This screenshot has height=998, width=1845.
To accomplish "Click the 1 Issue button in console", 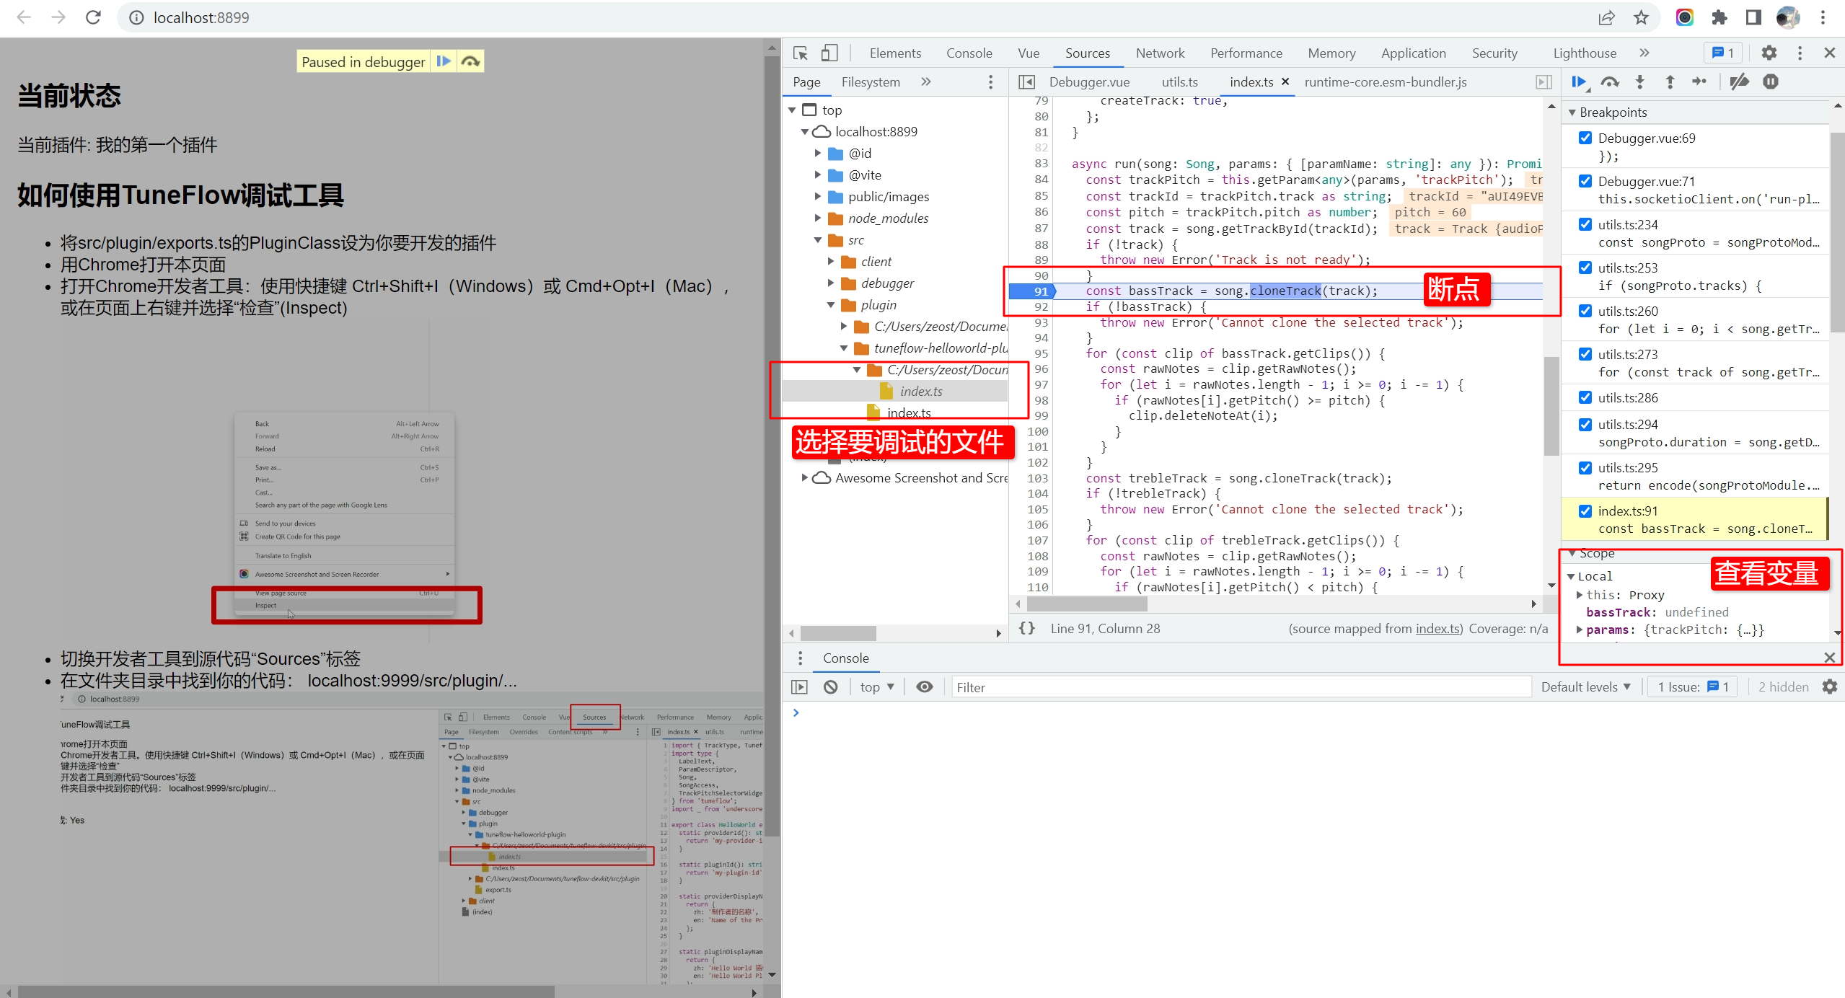I will pyautogui.click(x=1692, y=687).
